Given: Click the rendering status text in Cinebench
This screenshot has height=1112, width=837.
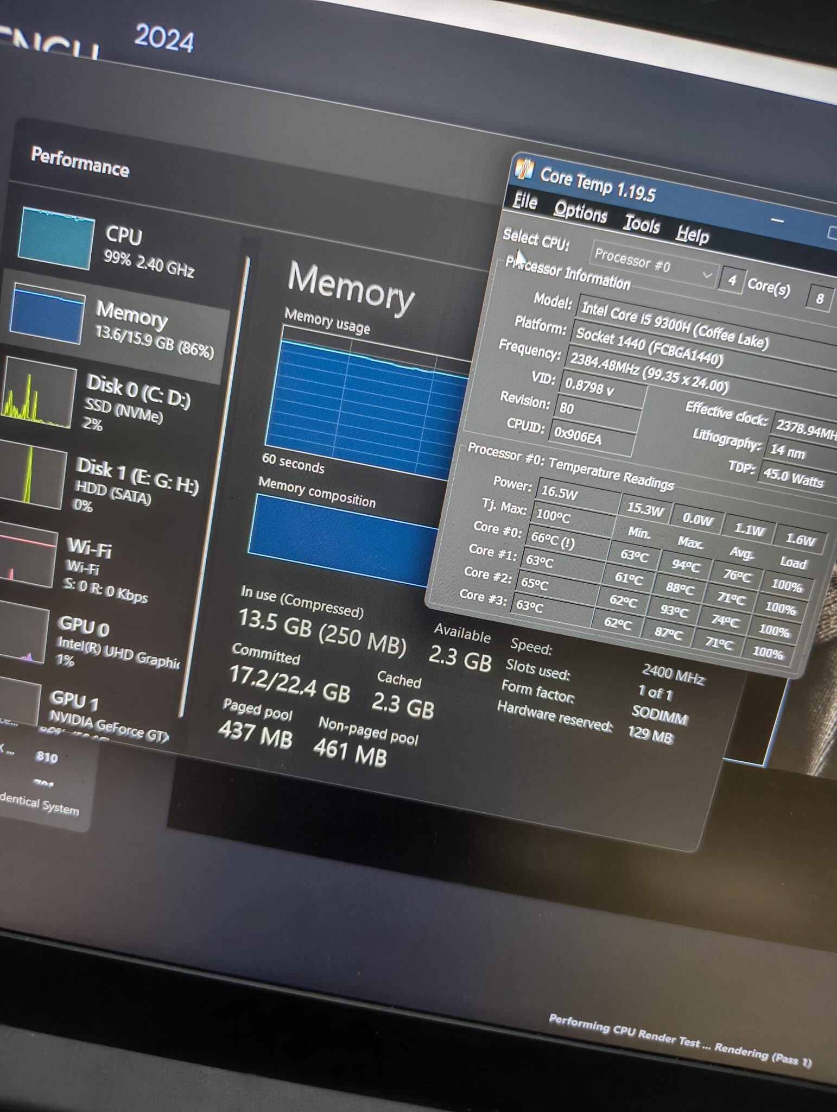Looking at the screenshot, I should pos(680,1040).
